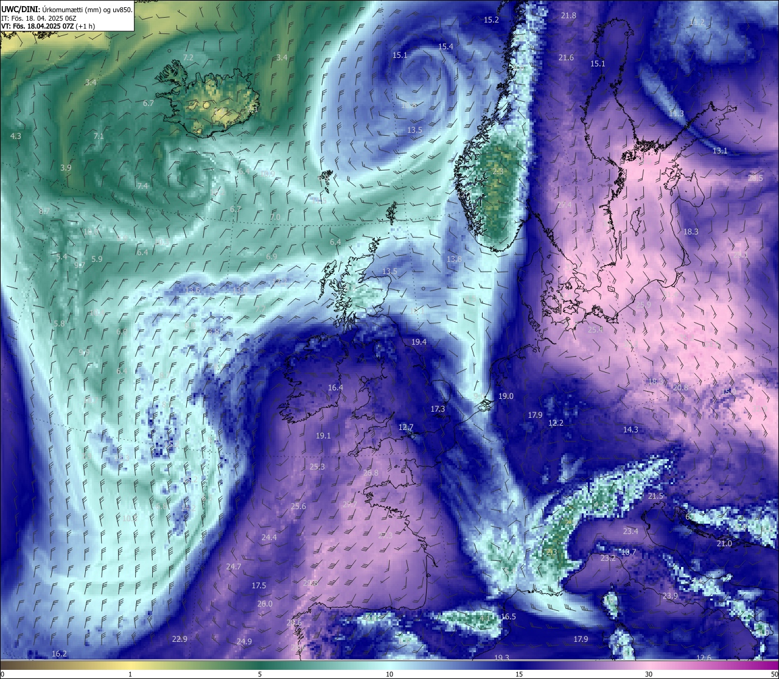This screenshot has width=779, height=679.
Task: Click the map value "26.0"
Action: click(265, 604)
